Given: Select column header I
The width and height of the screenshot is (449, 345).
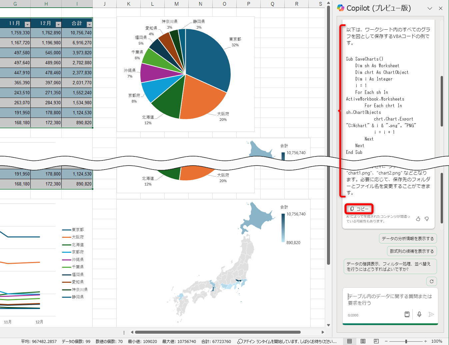Looking at the screenshot, I should (77, 4).
